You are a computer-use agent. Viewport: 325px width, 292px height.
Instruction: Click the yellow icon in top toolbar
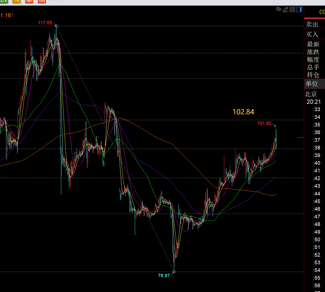(16, 1)
